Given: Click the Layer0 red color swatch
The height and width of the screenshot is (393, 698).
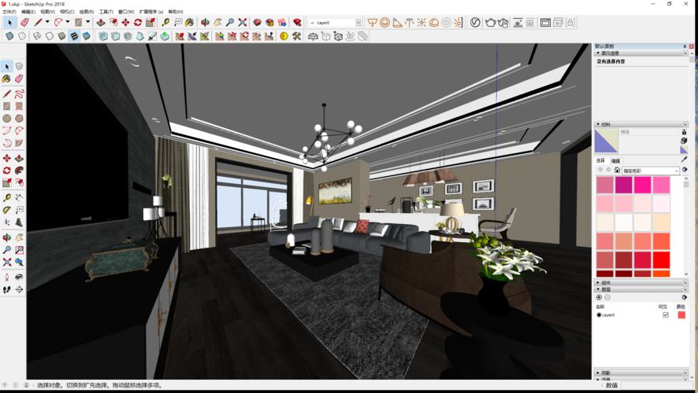Looking at the screenshot, I should pyautogui.click(x=681, y=315).
